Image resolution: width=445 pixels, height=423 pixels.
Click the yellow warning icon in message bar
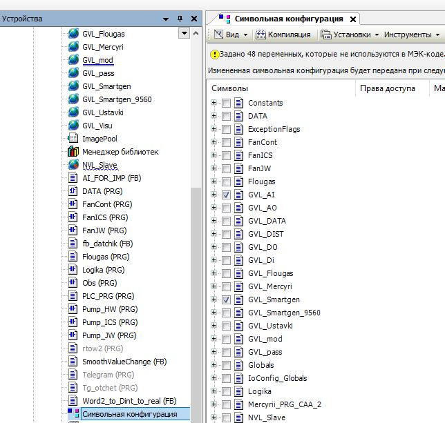pyautogui.click(x=214, y=54)
